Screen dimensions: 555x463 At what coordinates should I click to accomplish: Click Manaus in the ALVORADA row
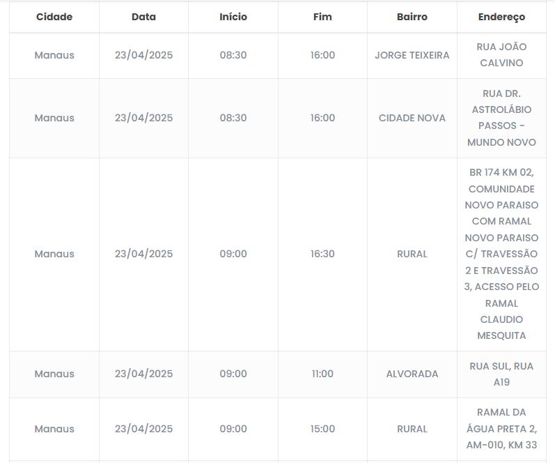(x=54, y=374)
